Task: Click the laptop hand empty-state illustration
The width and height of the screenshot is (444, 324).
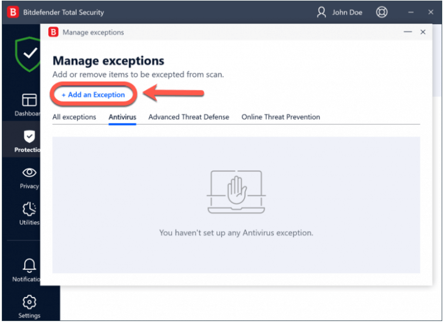Action: click(236, 192)
